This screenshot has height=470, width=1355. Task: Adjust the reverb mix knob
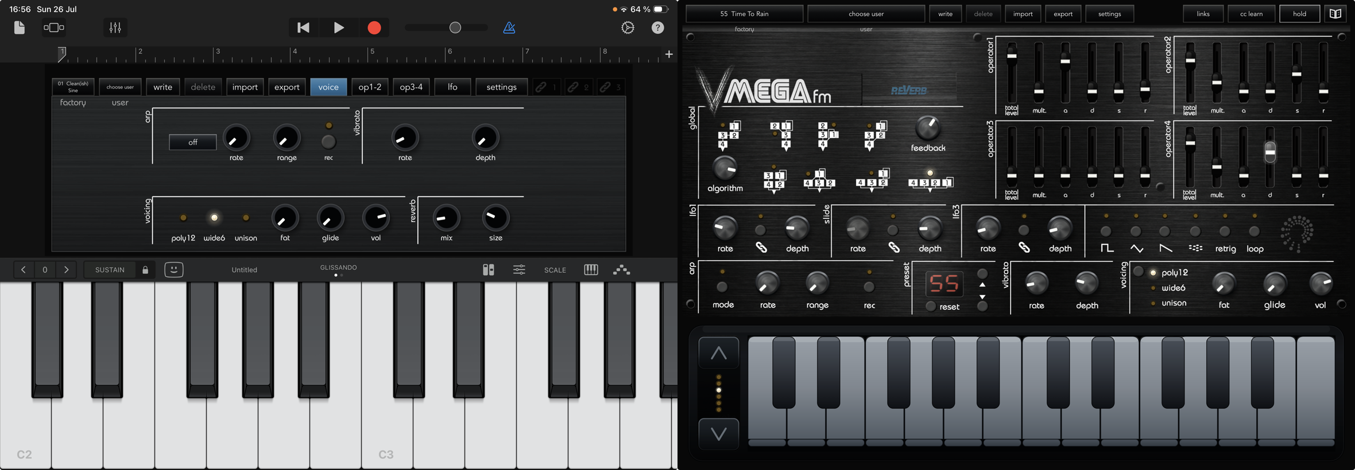click(x=446, y=218)
